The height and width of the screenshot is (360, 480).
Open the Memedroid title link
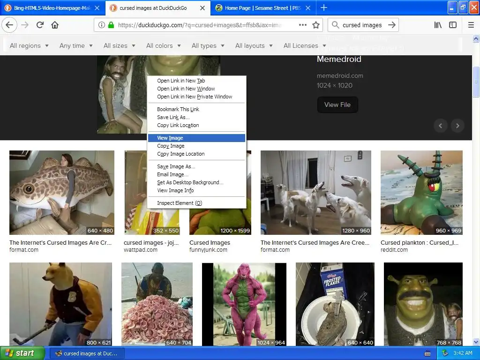click(339, 59)
